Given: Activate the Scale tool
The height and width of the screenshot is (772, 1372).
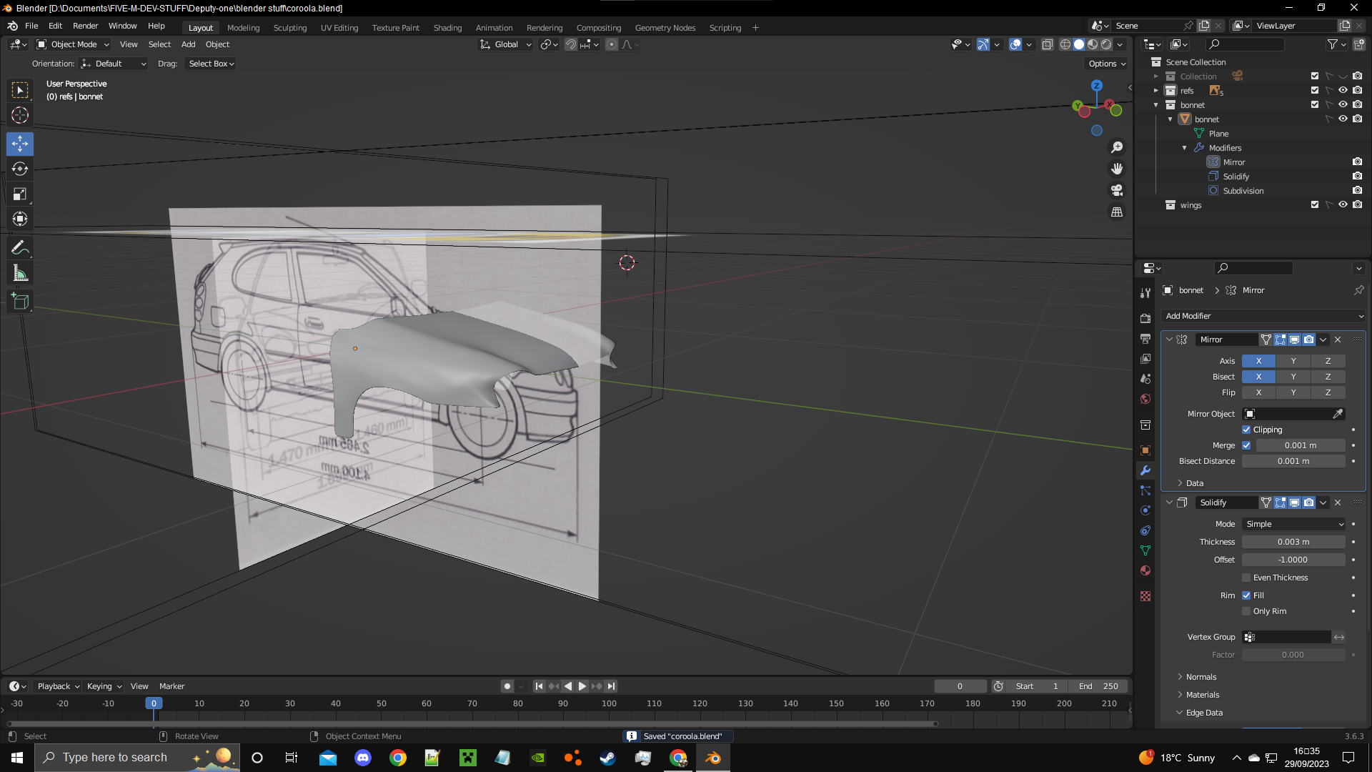Looking at the screenshot, I should [x=20, y=194].
